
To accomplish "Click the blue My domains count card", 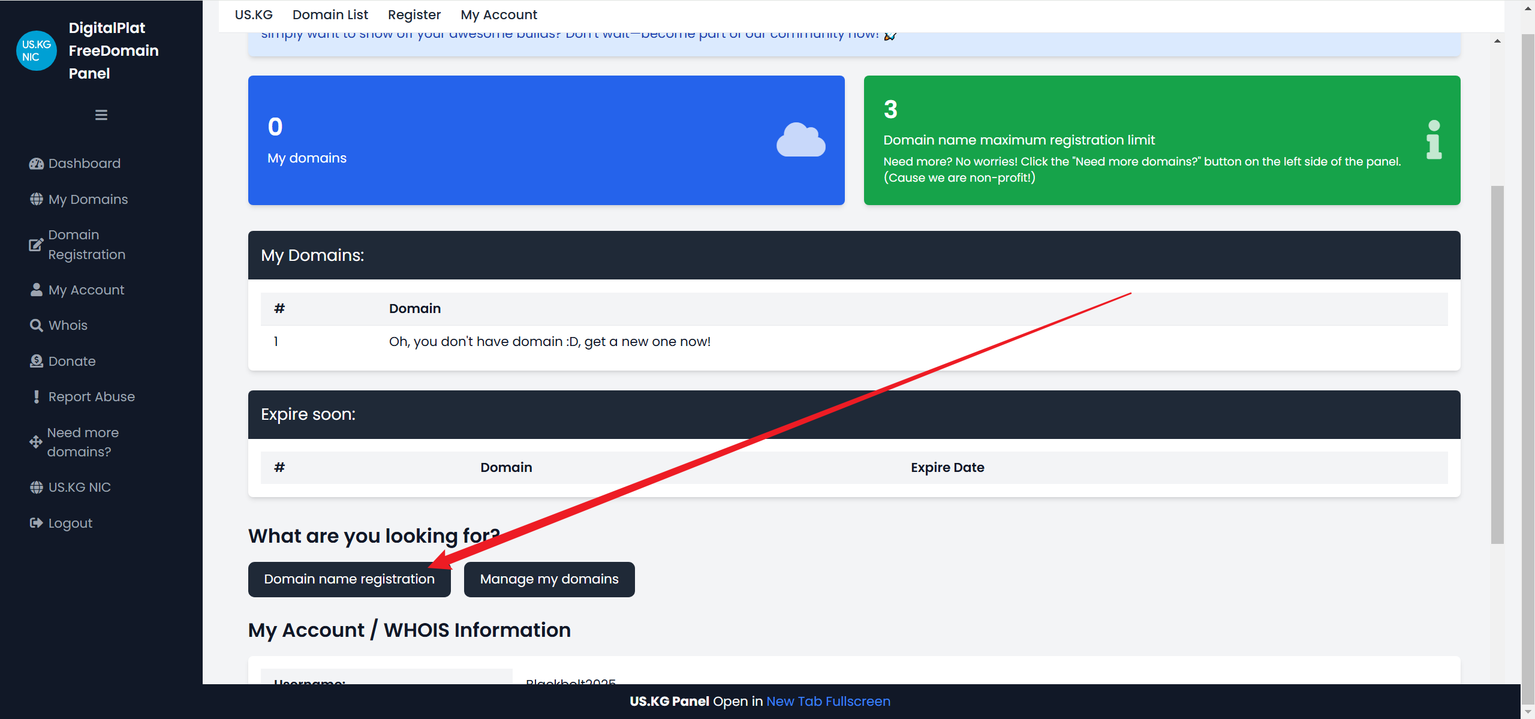I will click(546, 140).
